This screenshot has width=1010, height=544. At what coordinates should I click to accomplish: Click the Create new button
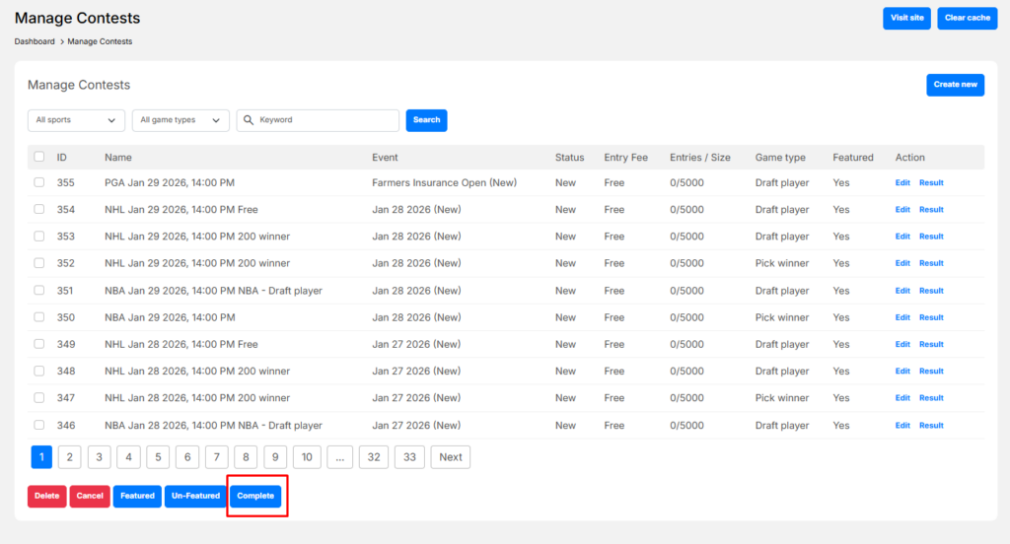(955, 85)
